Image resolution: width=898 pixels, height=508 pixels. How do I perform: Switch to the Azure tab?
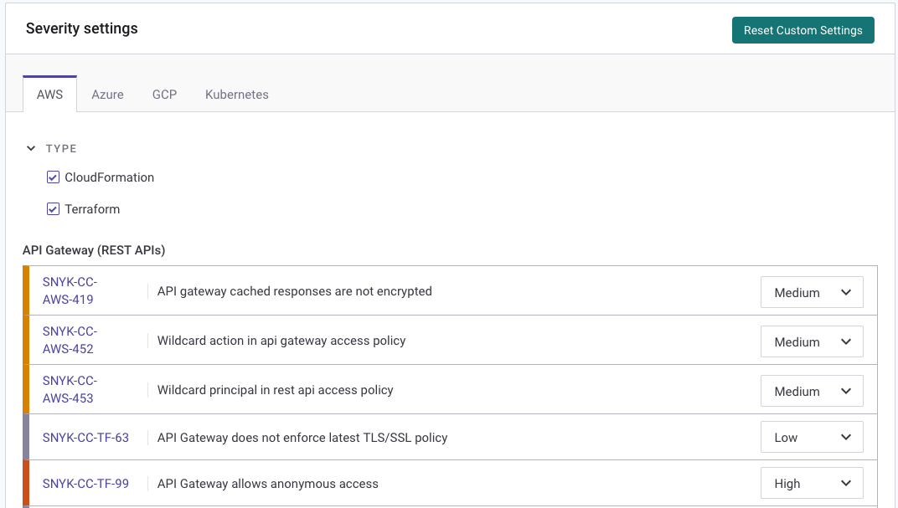coord(107,95)
